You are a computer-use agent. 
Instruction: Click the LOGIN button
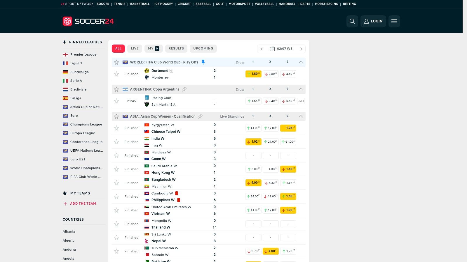pyautogui.click(x=373, y=21)
